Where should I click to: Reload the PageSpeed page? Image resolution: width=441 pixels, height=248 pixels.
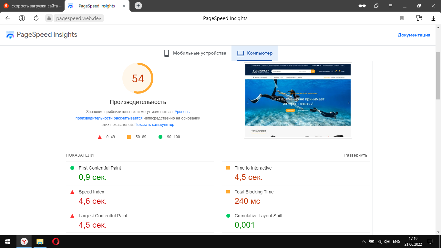(36, 18)
